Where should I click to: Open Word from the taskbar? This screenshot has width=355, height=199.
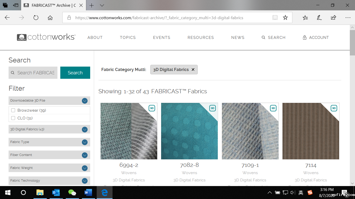(x=88, y=193)
